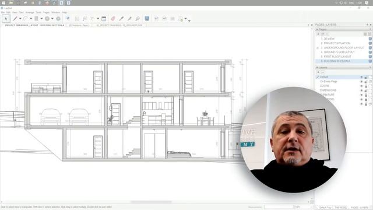This screenshot has height=210, width=373.
Task: Toggle presentation inclusion for PROJECT SITUATION page
Action: coord(370,43)
